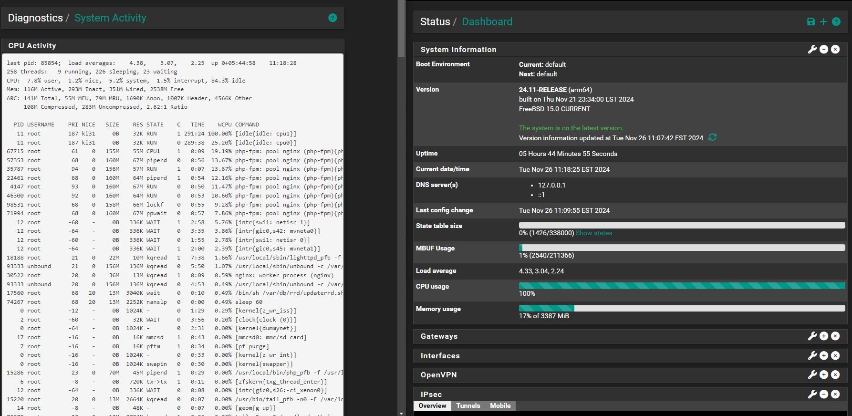Viewport: 852px width, 416px height.
Task: Click the Memory usage progress bar
Action: [682, 308]
